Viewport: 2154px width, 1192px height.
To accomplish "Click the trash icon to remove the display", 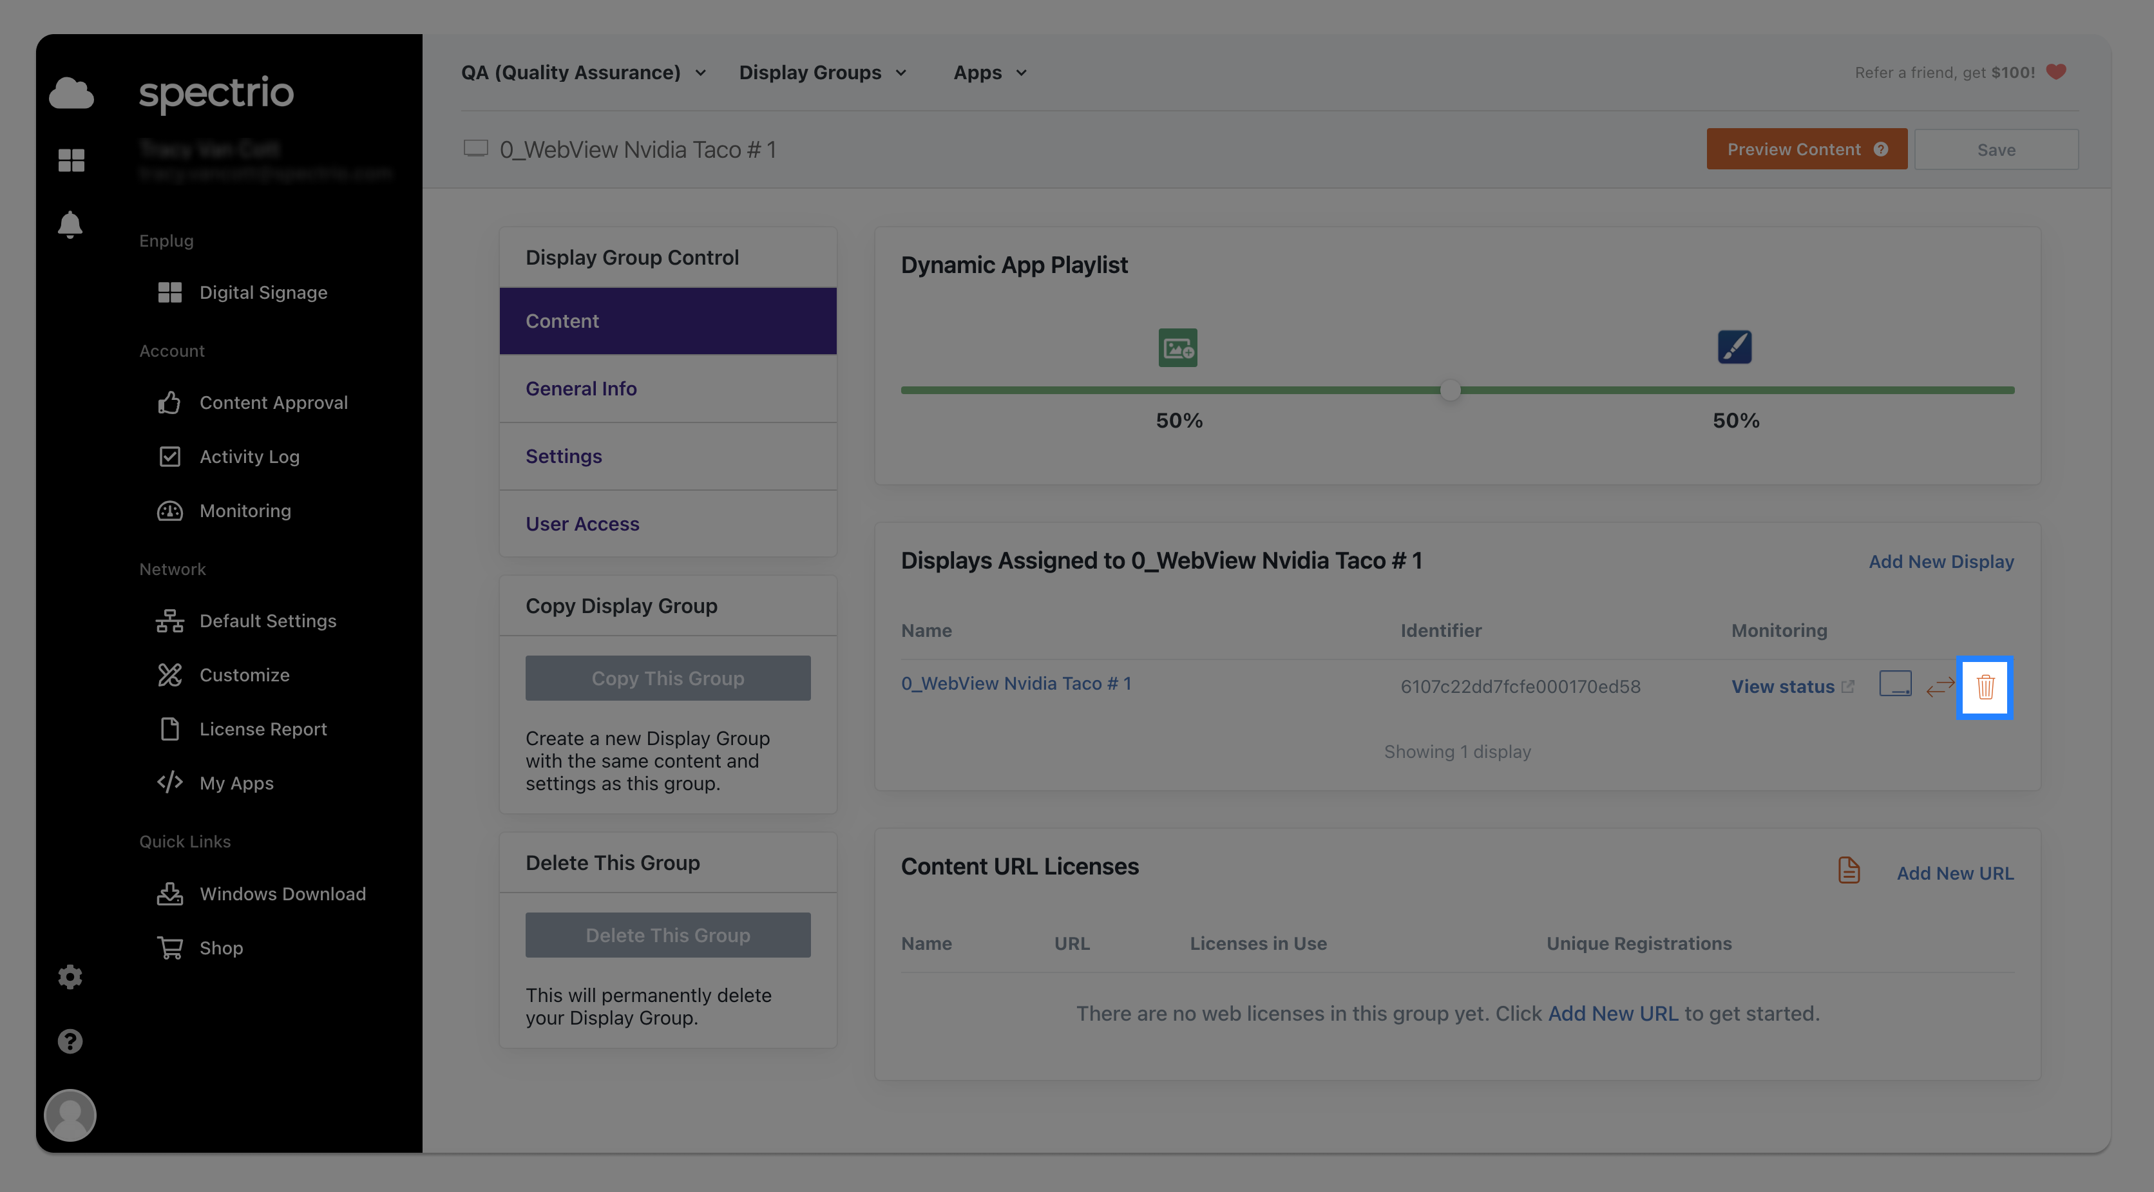I will (x=1985, y=687).
